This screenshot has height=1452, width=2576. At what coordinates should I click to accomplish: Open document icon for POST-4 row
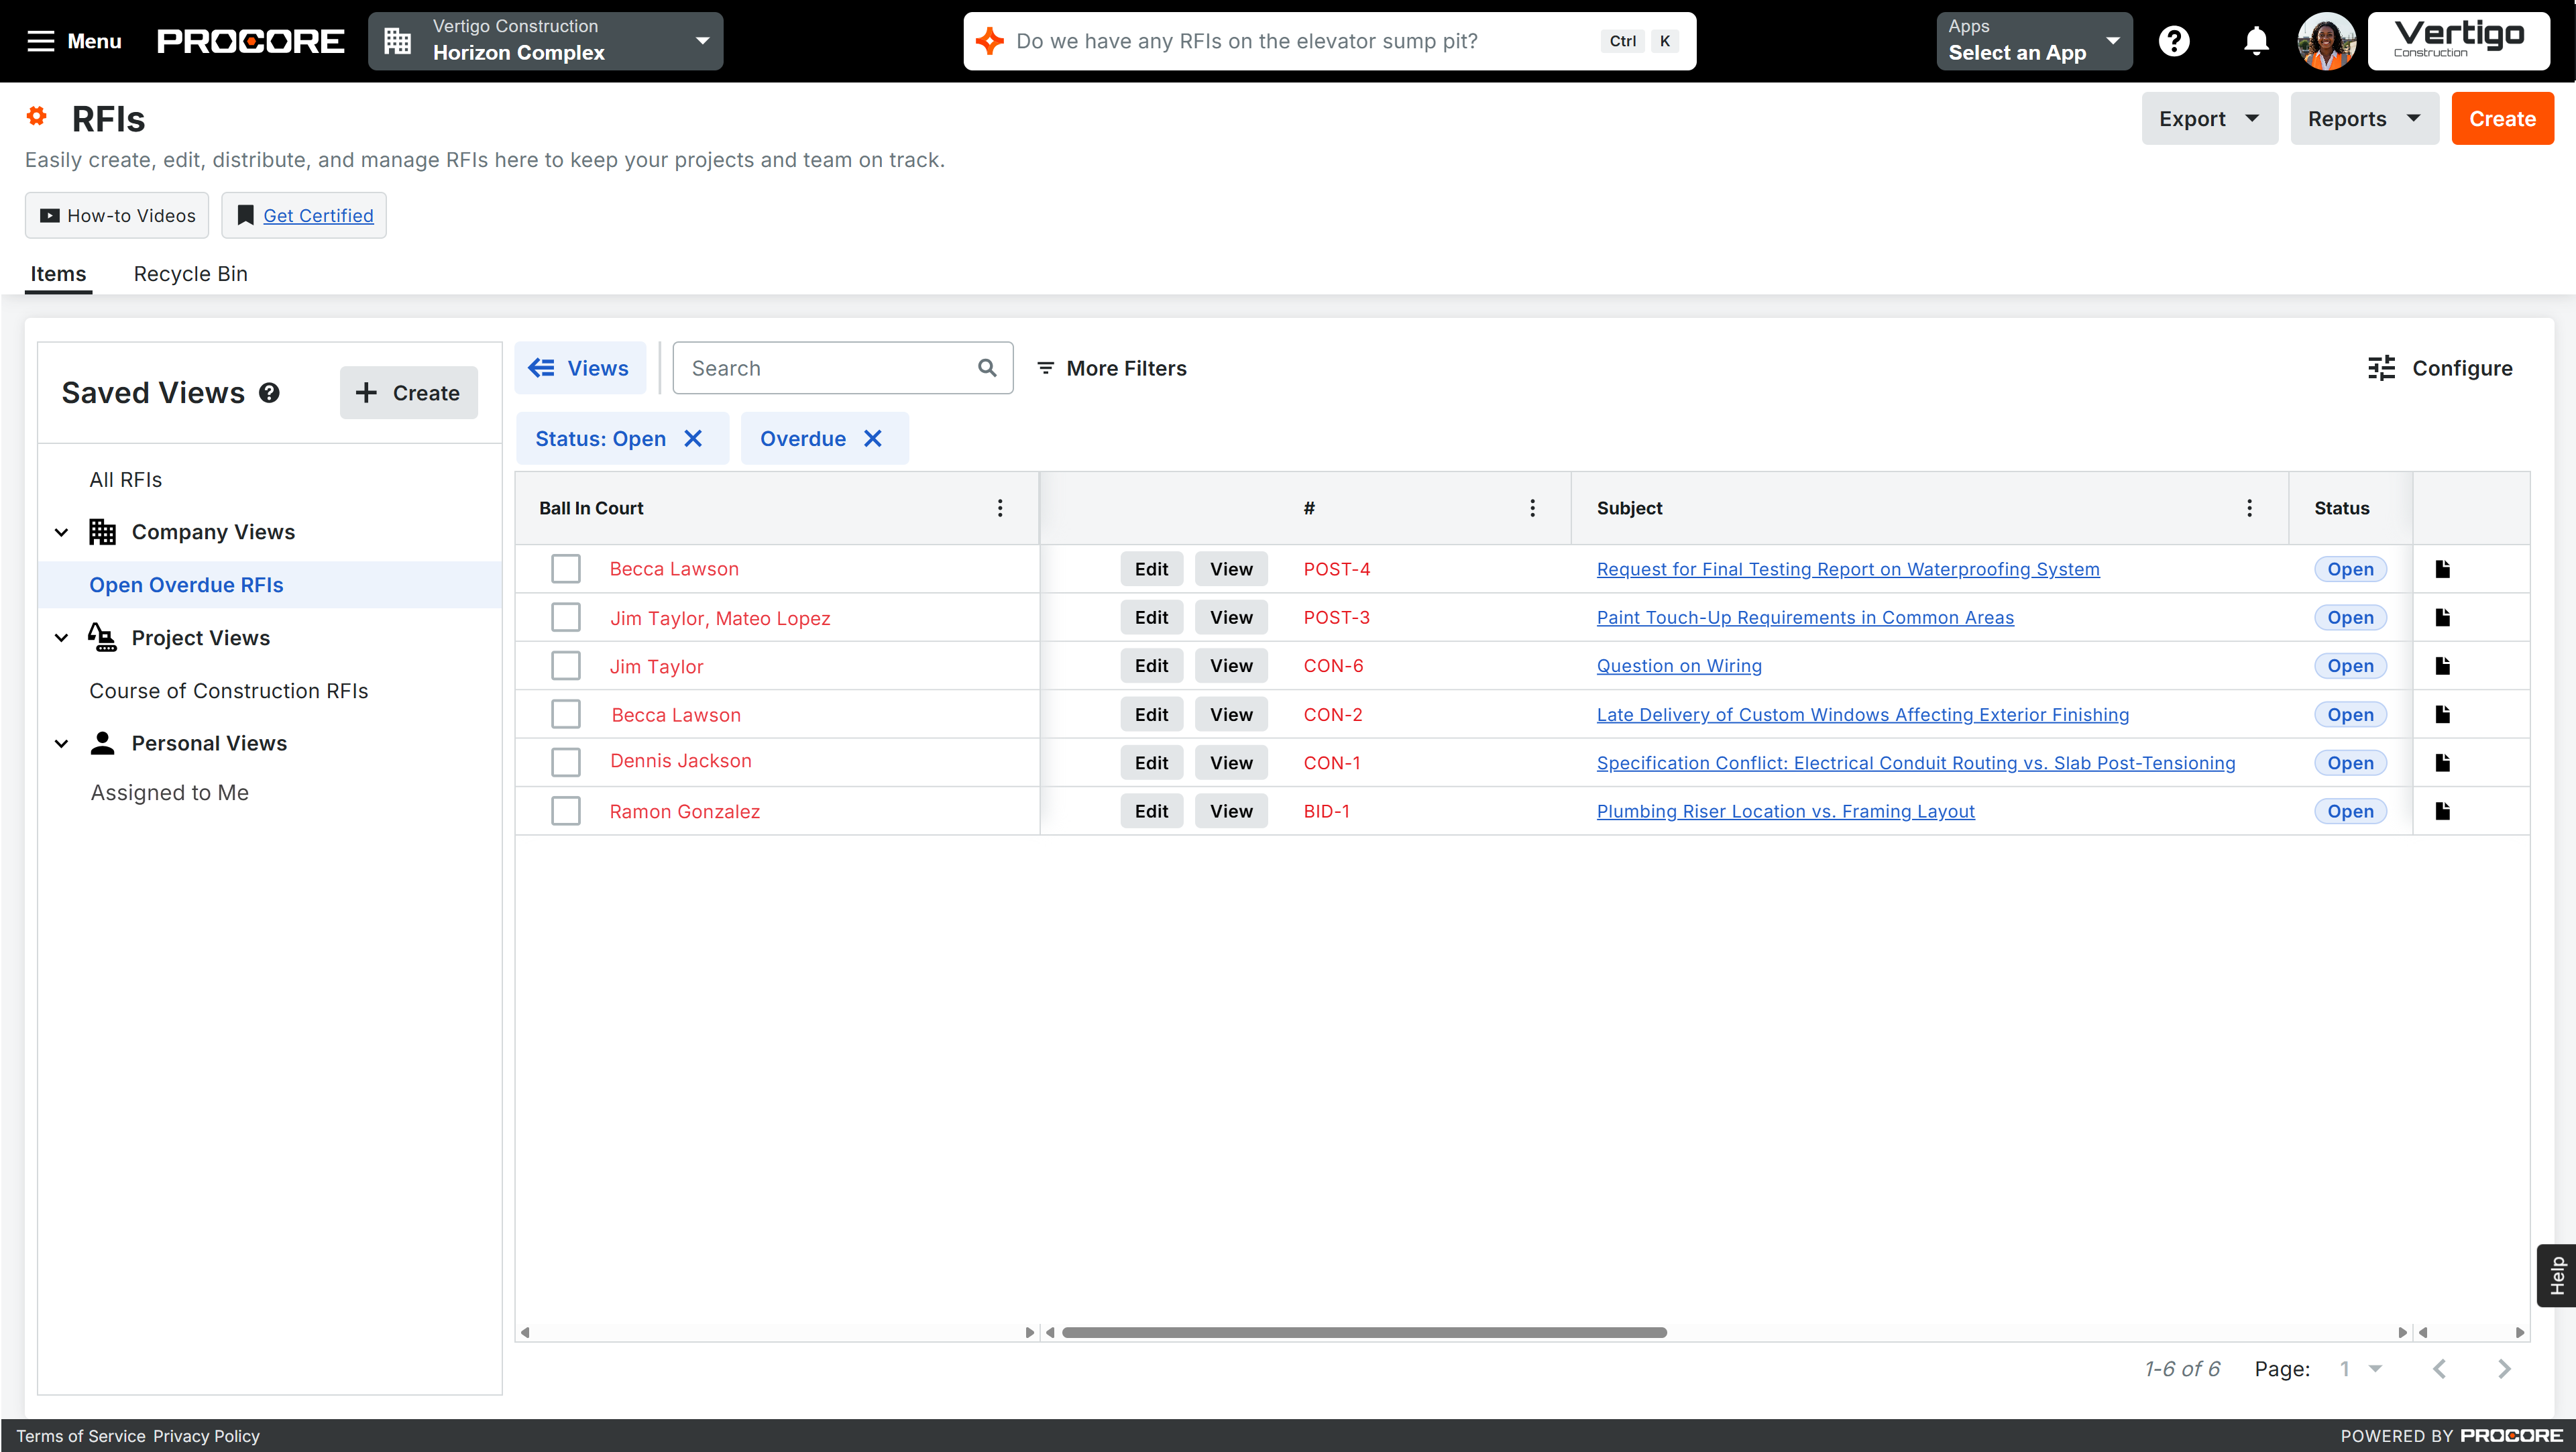[x=2442, y=569]
